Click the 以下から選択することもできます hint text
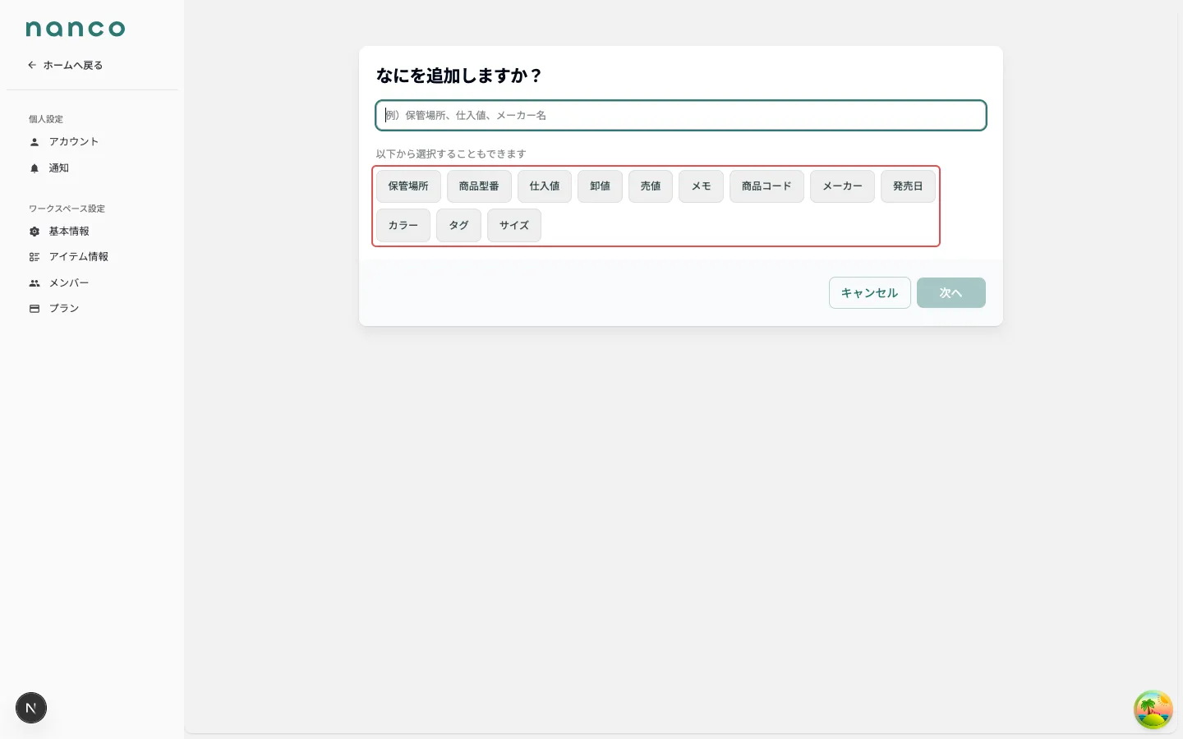Image resolution: width=1183 pixels, height=739 pixels. [451, 154]
